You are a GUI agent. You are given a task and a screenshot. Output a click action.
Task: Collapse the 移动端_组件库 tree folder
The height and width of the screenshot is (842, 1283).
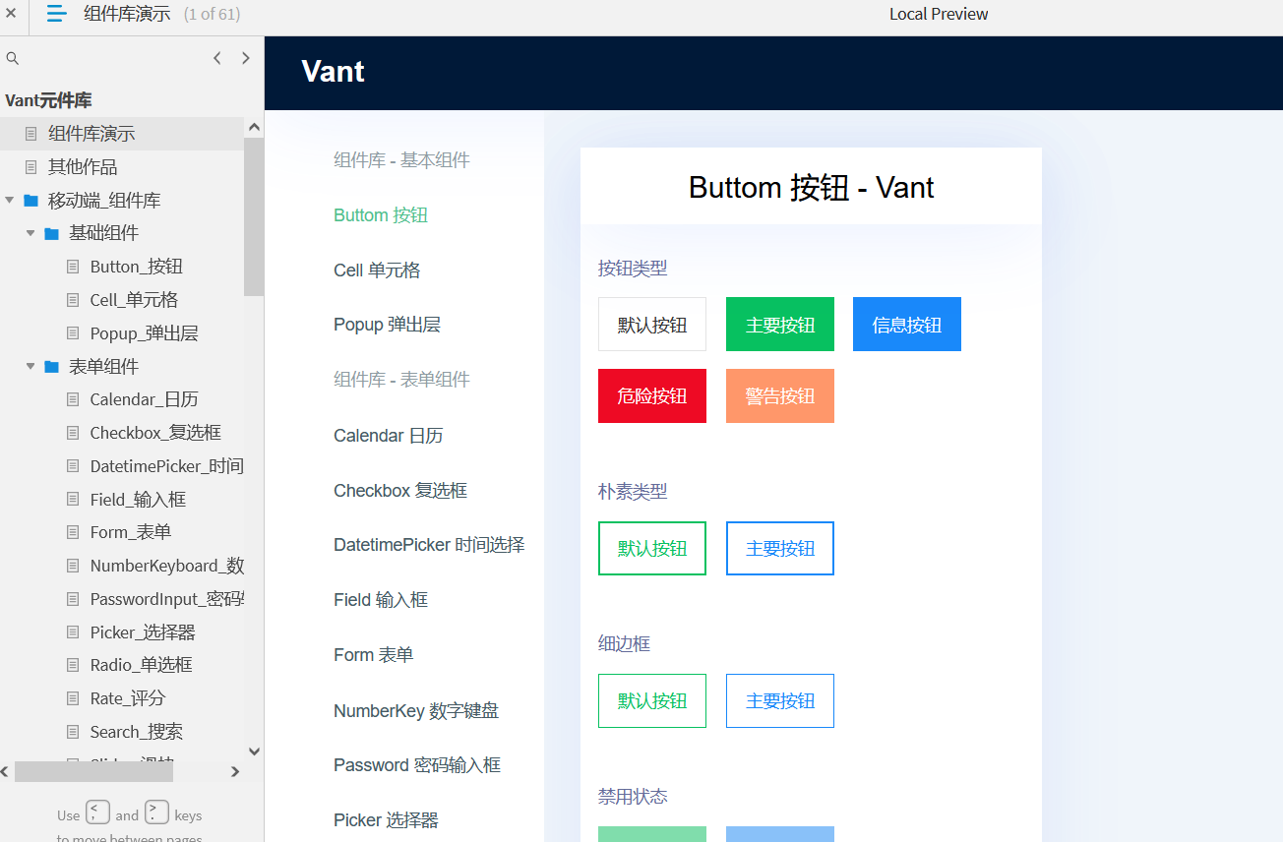[10, 200]
